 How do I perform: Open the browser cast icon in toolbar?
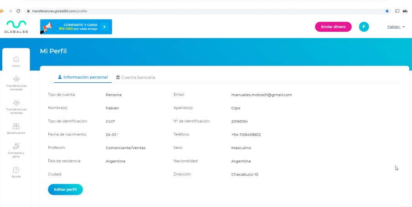(x=396, y=10)
